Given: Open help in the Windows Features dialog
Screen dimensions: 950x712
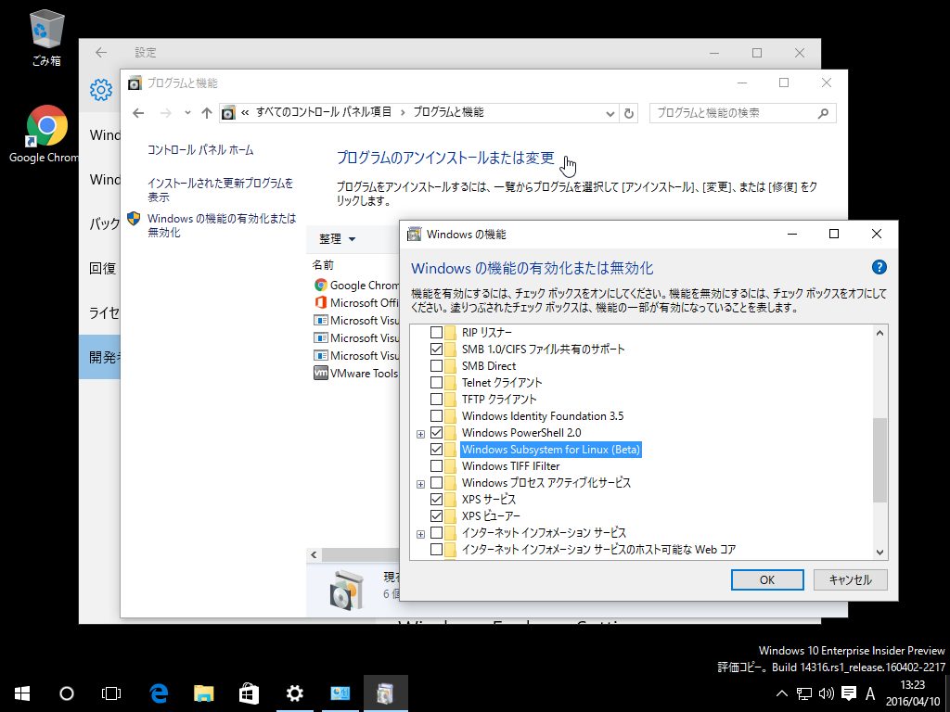Looking at the screenshot, I should [x=879, y=267].
